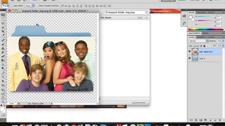Viewport: 225px width, 126px height.
Task: Open the layer blend mode dropdown
Action: tap(199, 41)
